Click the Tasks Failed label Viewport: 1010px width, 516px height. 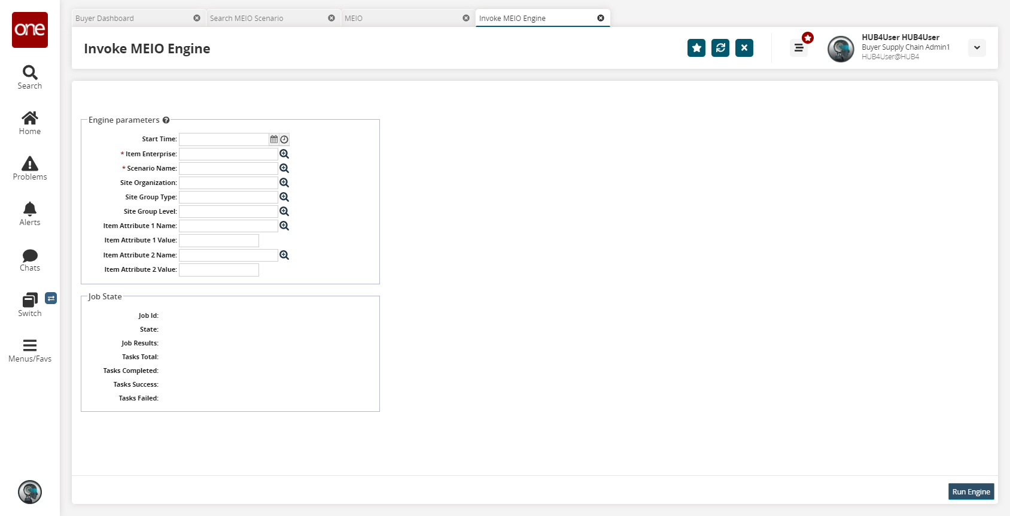138,398
